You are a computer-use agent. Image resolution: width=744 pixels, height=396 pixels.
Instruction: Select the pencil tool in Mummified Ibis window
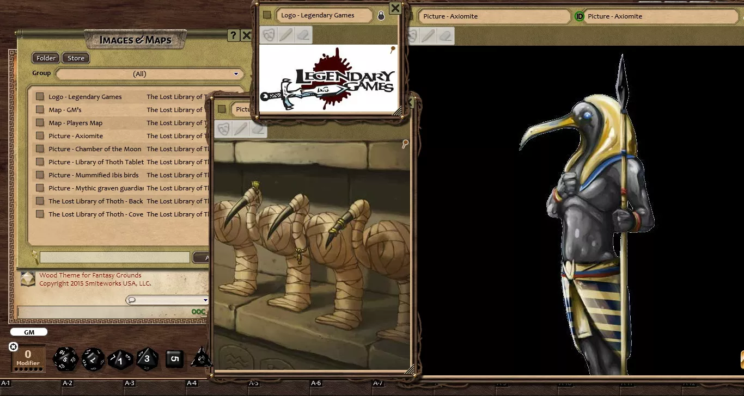241,129
